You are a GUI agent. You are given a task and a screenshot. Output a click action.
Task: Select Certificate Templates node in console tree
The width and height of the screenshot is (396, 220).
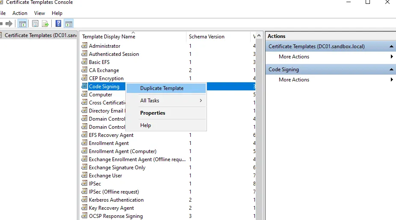[40, 35]
